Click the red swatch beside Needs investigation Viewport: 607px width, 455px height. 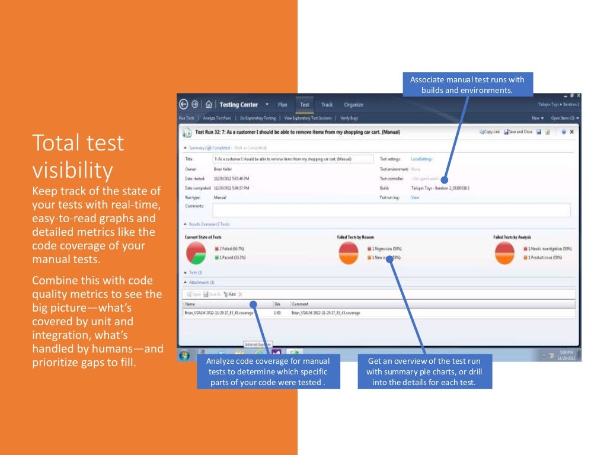pyautogui.click(x=525, y=249)
